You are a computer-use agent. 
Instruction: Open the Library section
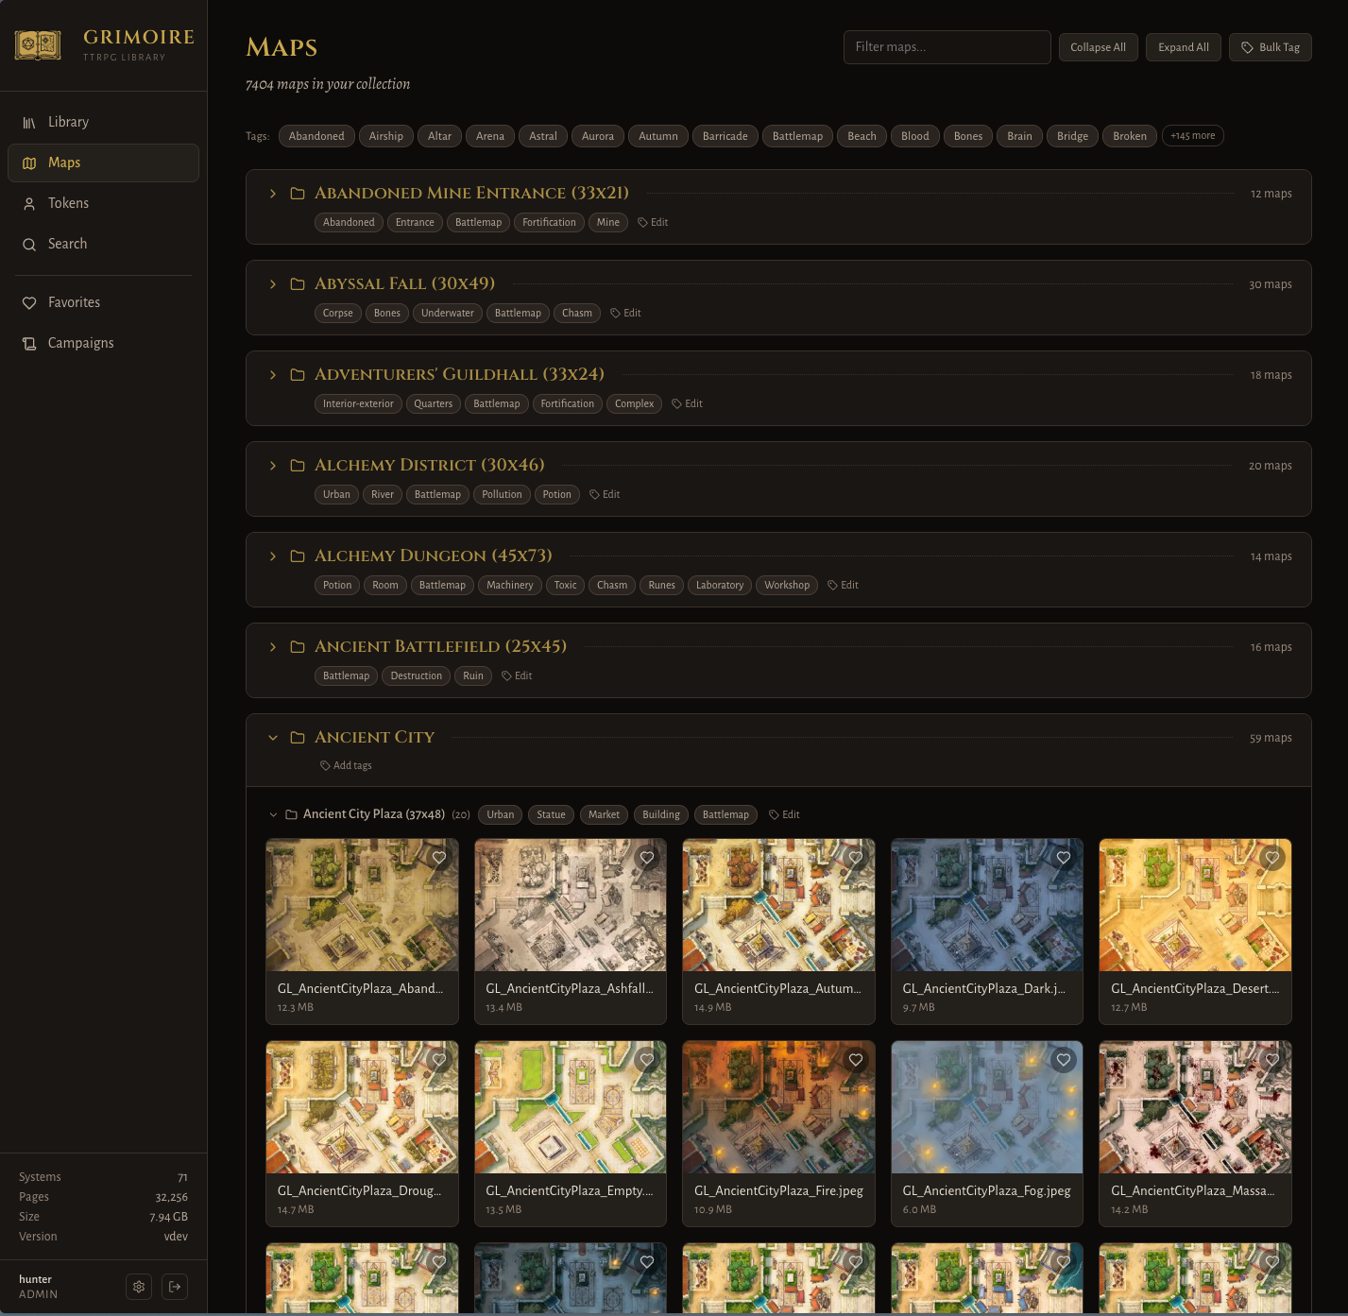pos(103,122)
